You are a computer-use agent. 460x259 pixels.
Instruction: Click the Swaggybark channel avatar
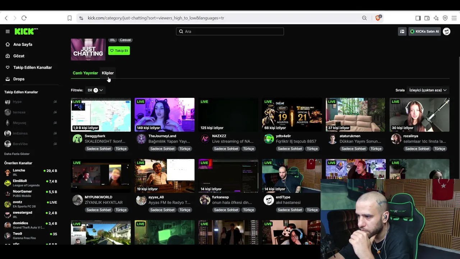(77, 139)
